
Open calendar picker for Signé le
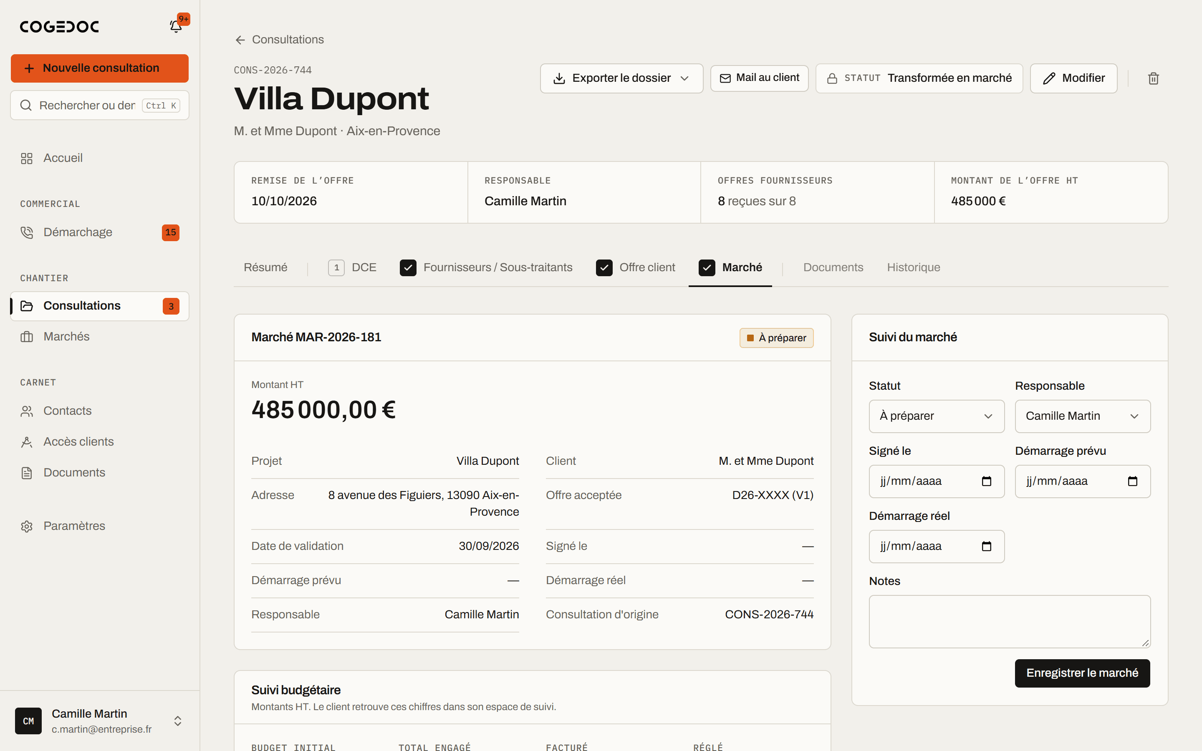[x=987, y=481]
